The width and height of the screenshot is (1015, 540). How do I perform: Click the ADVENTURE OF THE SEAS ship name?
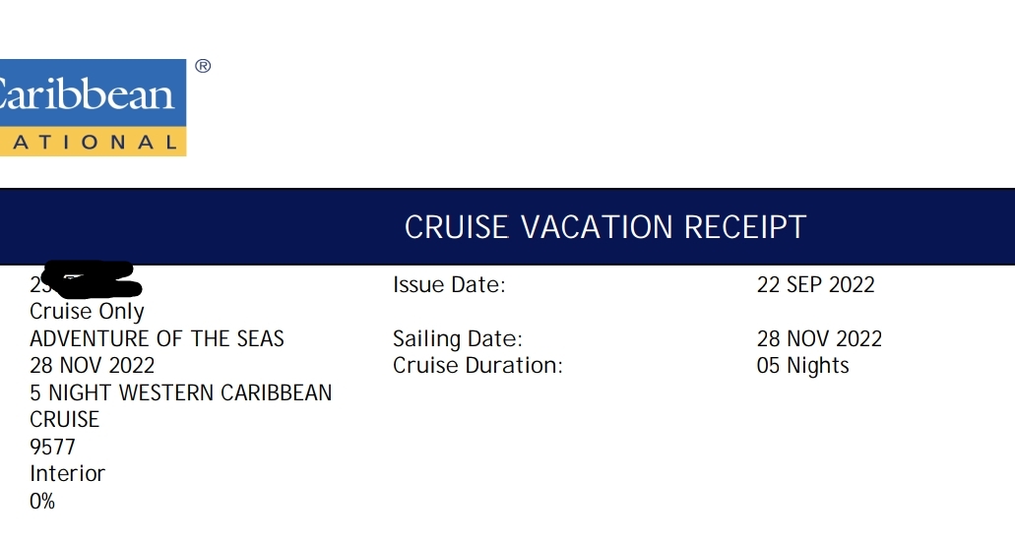(157, 339)
